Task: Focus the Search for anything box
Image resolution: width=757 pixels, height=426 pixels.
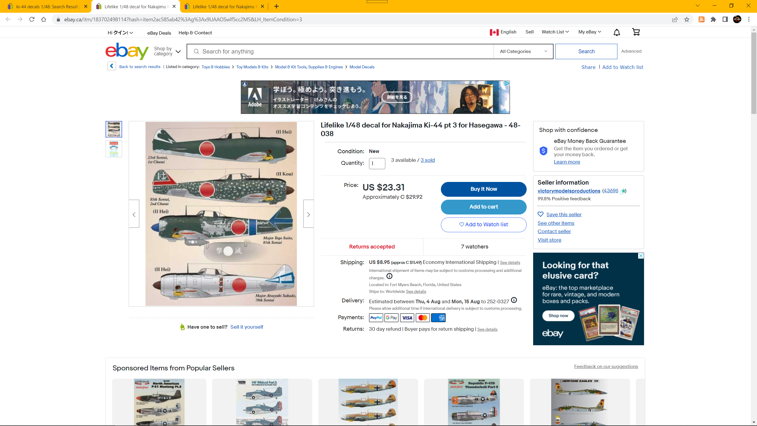Action: tap(340, 51)
